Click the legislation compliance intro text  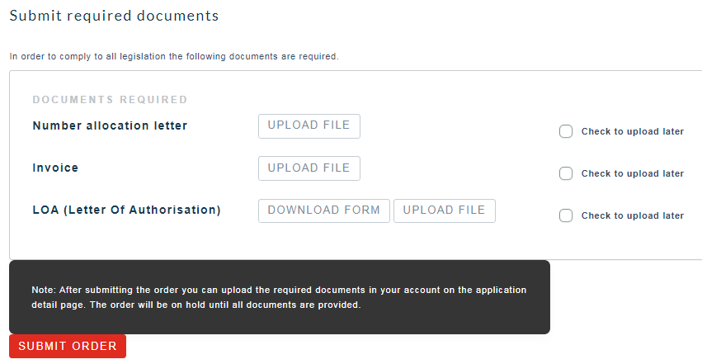(x=174, y=57)
